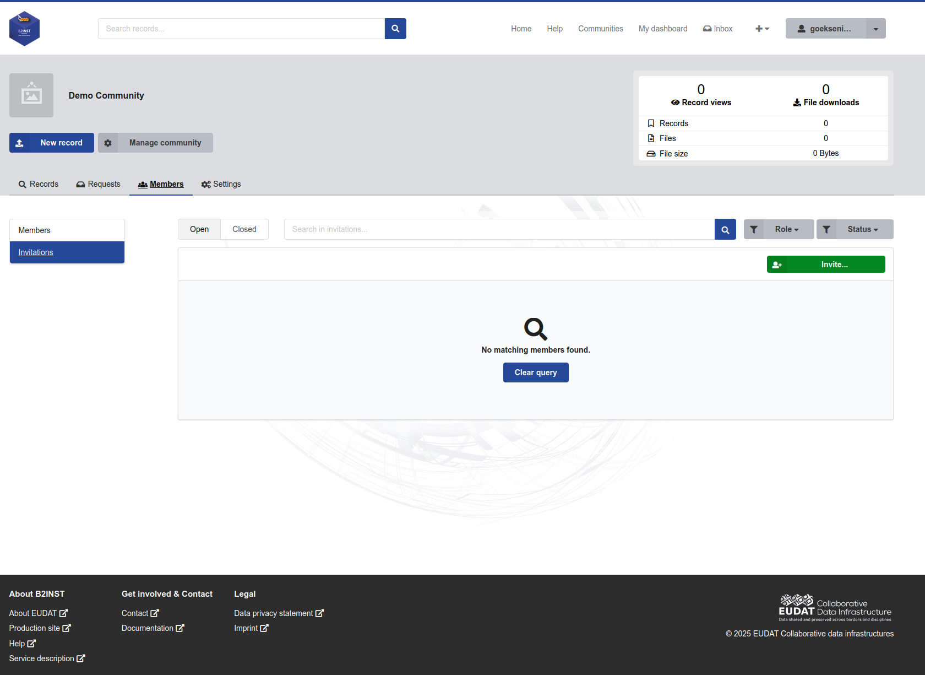Open the Data privacy statement link

coord(279,613)
